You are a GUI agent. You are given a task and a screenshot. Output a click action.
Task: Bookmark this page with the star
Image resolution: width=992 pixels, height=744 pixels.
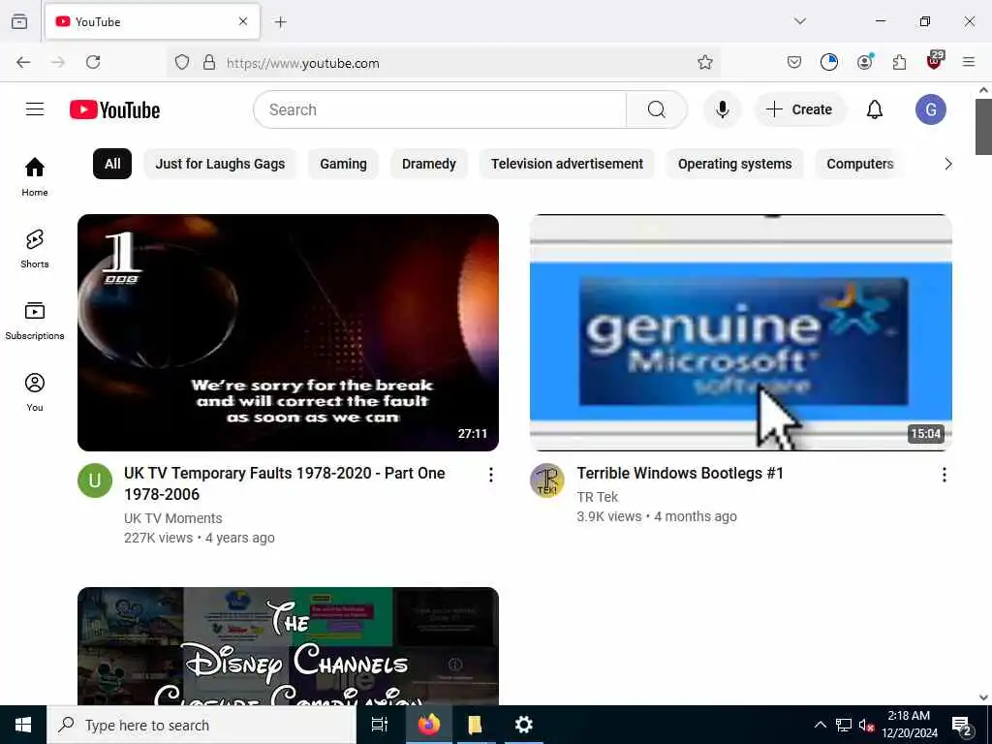[x=705, y=62]
